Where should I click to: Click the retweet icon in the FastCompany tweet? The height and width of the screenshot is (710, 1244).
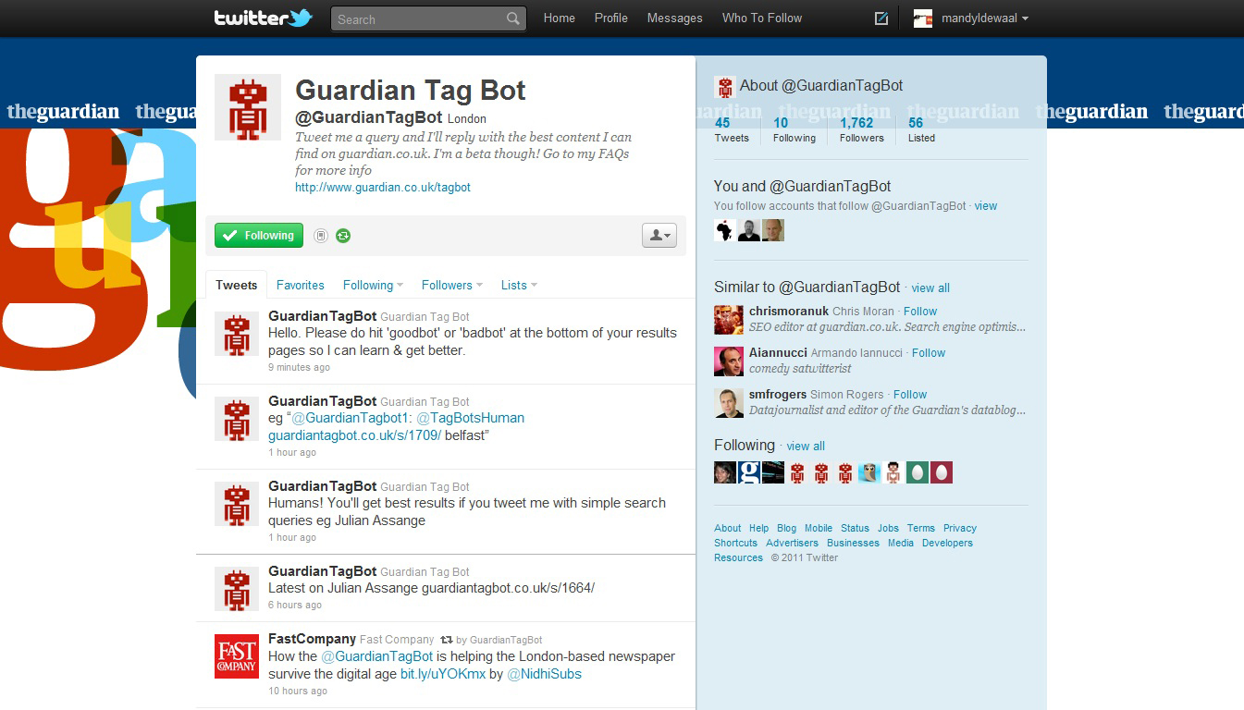(447, 640)
